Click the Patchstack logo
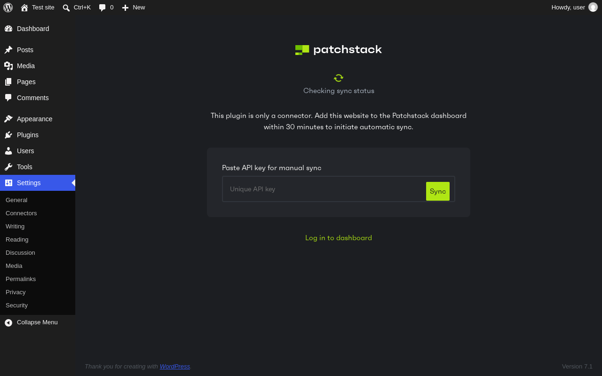This screenshot has width=602, height=376. 339,49
